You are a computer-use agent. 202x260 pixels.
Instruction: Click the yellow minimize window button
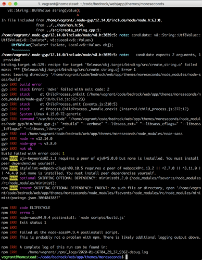10,4
